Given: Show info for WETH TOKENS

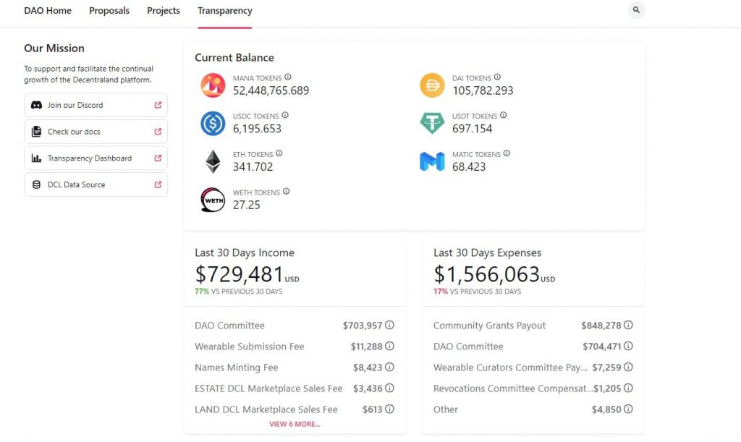Looking at the screenshot, I should point(286,192).
